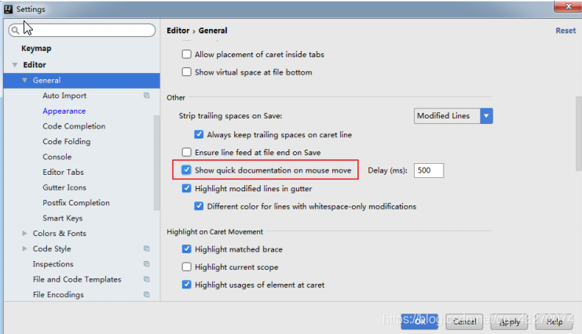Enable Ensure line feed at file end on Save
The width and height of the screenshot is (582, 334).
pyautogui.click(x=187, y=152)
